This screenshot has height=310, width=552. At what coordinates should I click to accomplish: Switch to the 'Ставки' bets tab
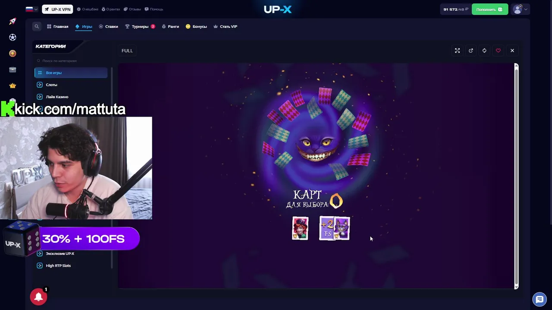tap(108, 26)
